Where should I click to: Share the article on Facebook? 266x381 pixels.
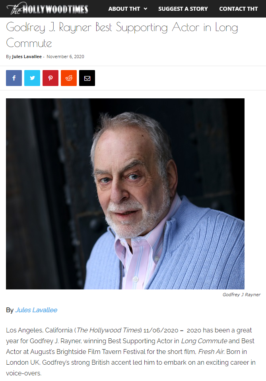[14, 78]
